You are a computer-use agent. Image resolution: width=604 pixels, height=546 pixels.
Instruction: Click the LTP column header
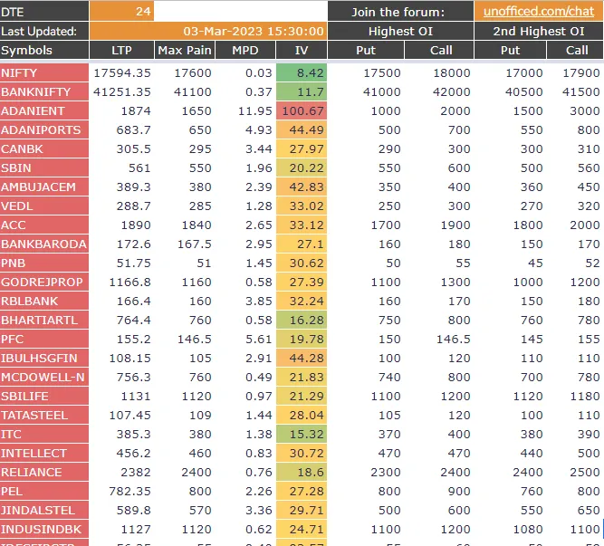(x=121, y=51)
